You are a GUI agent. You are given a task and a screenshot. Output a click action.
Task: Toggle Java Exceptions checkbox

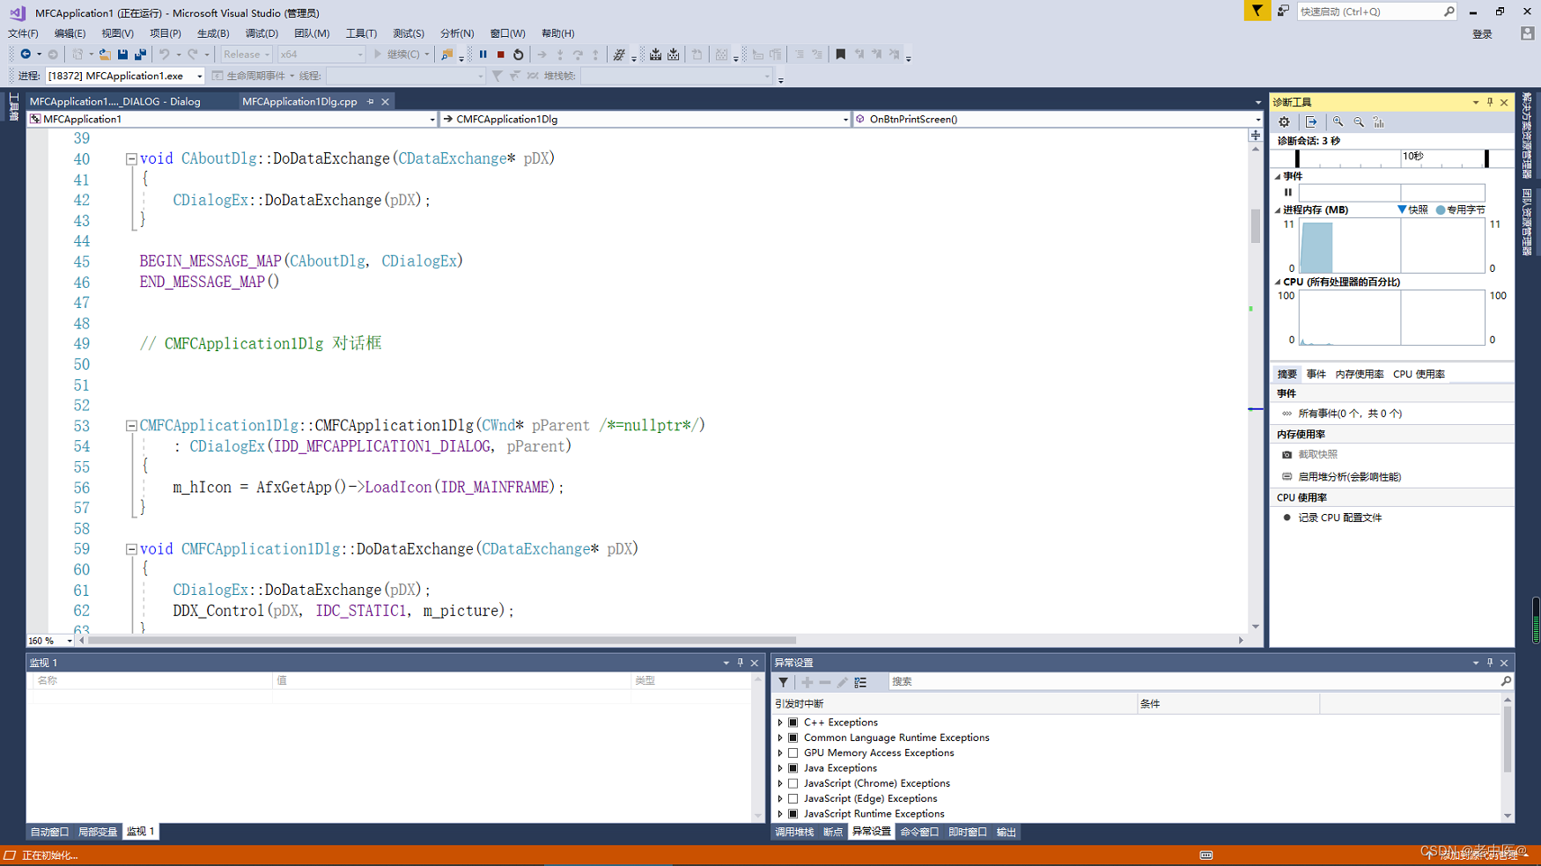point(793,768)
